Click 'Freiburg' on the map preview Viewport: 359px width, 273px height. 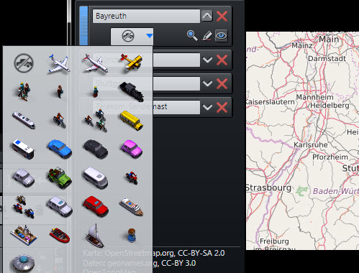[274, 241]
